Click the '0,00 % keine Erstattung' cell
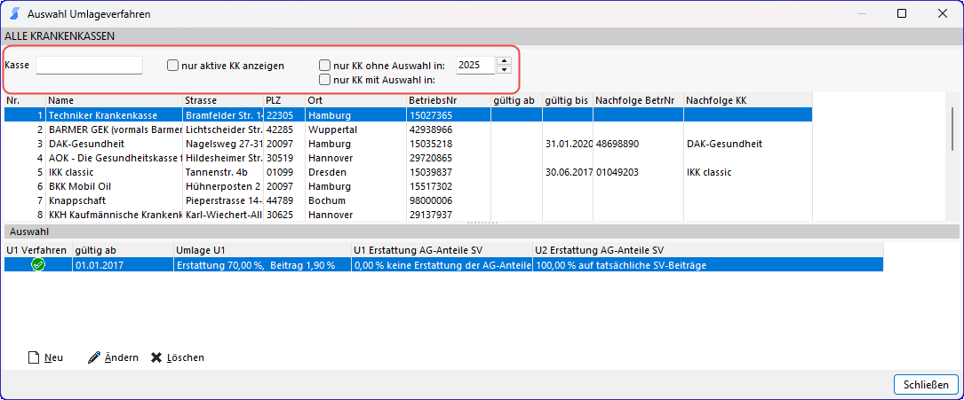Screen dimensions: 964x400 (442, 265)
